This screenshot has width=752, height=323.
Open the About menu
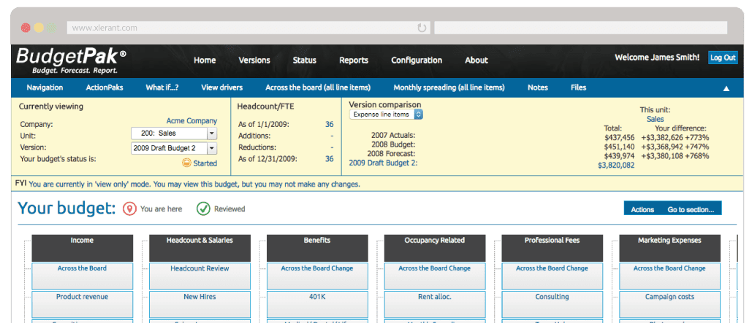(476, 61)
